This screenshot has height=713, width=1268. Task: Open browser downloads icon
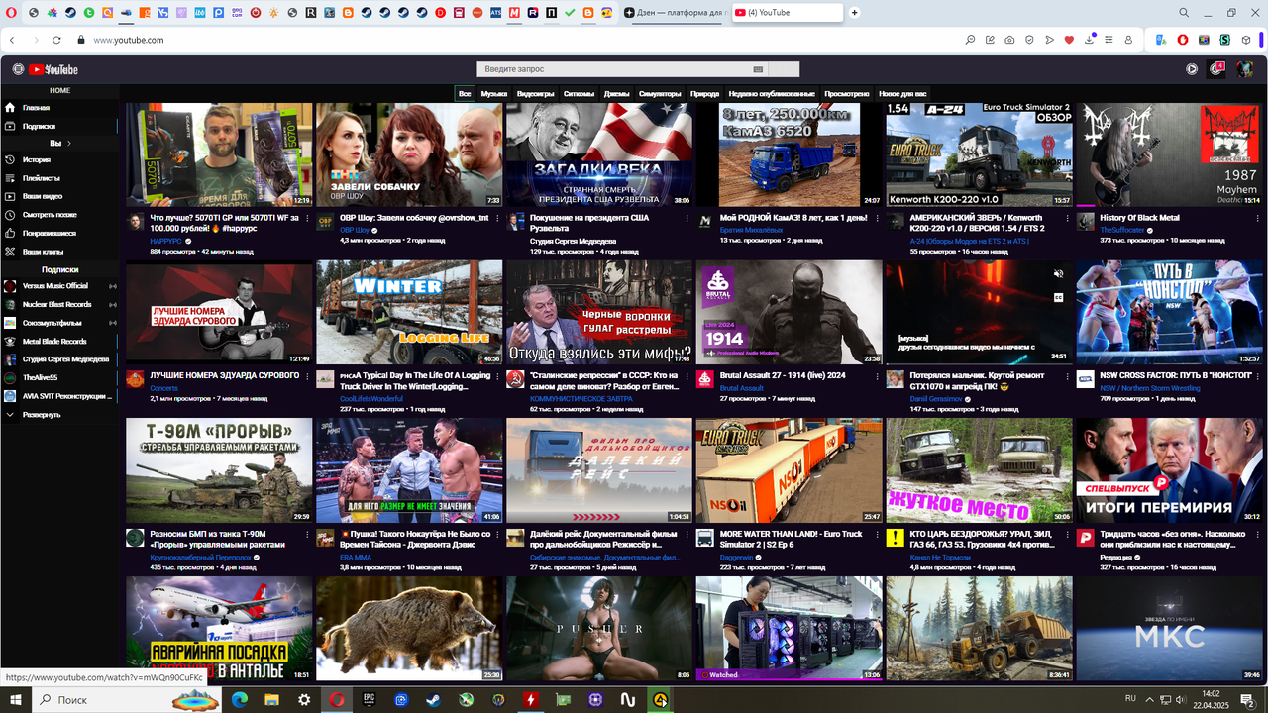(x=1090, y=40)
